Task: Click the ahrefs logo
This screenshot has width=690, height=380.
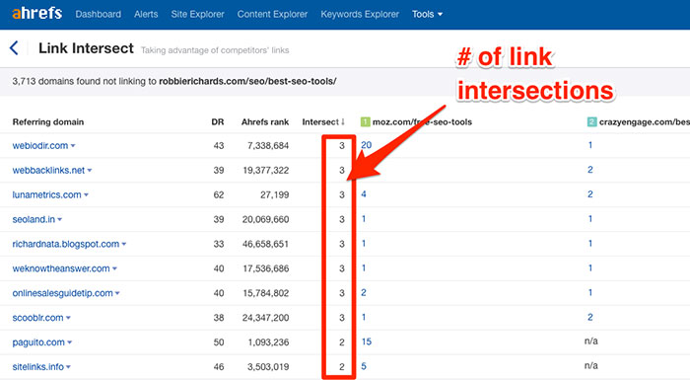Action: (x=37, y=13)
